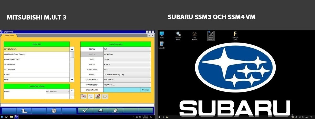
Task: Expand the TYPE dropdown showing GG2W
Action: point(127,59)
